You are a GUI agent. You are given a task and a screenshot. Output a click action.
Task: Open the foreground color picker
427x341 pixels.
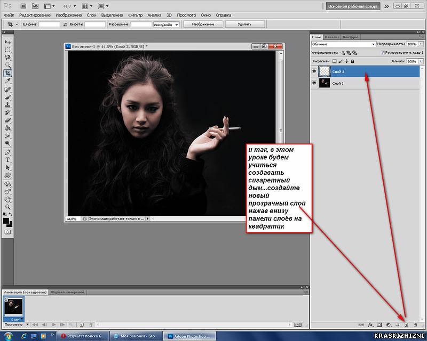tap(6, 221)
